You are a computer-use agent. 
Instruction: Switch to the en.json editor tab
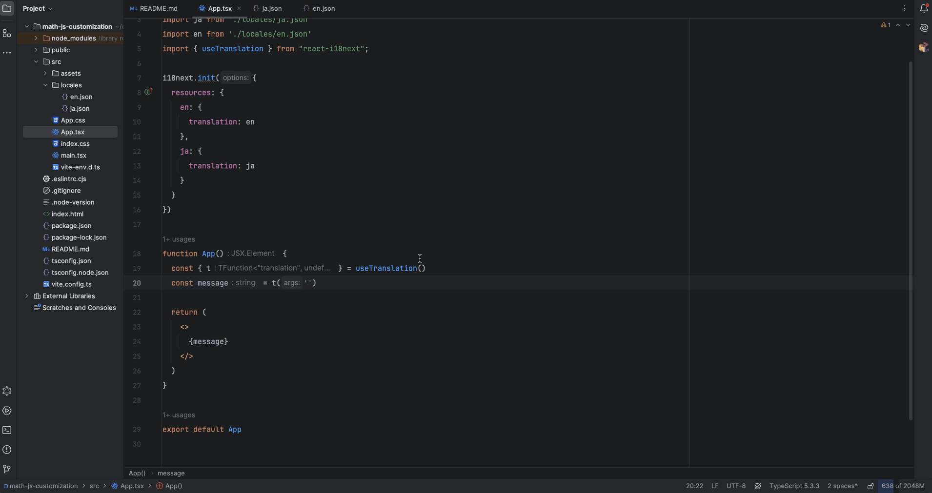click(x=319, y=8)
